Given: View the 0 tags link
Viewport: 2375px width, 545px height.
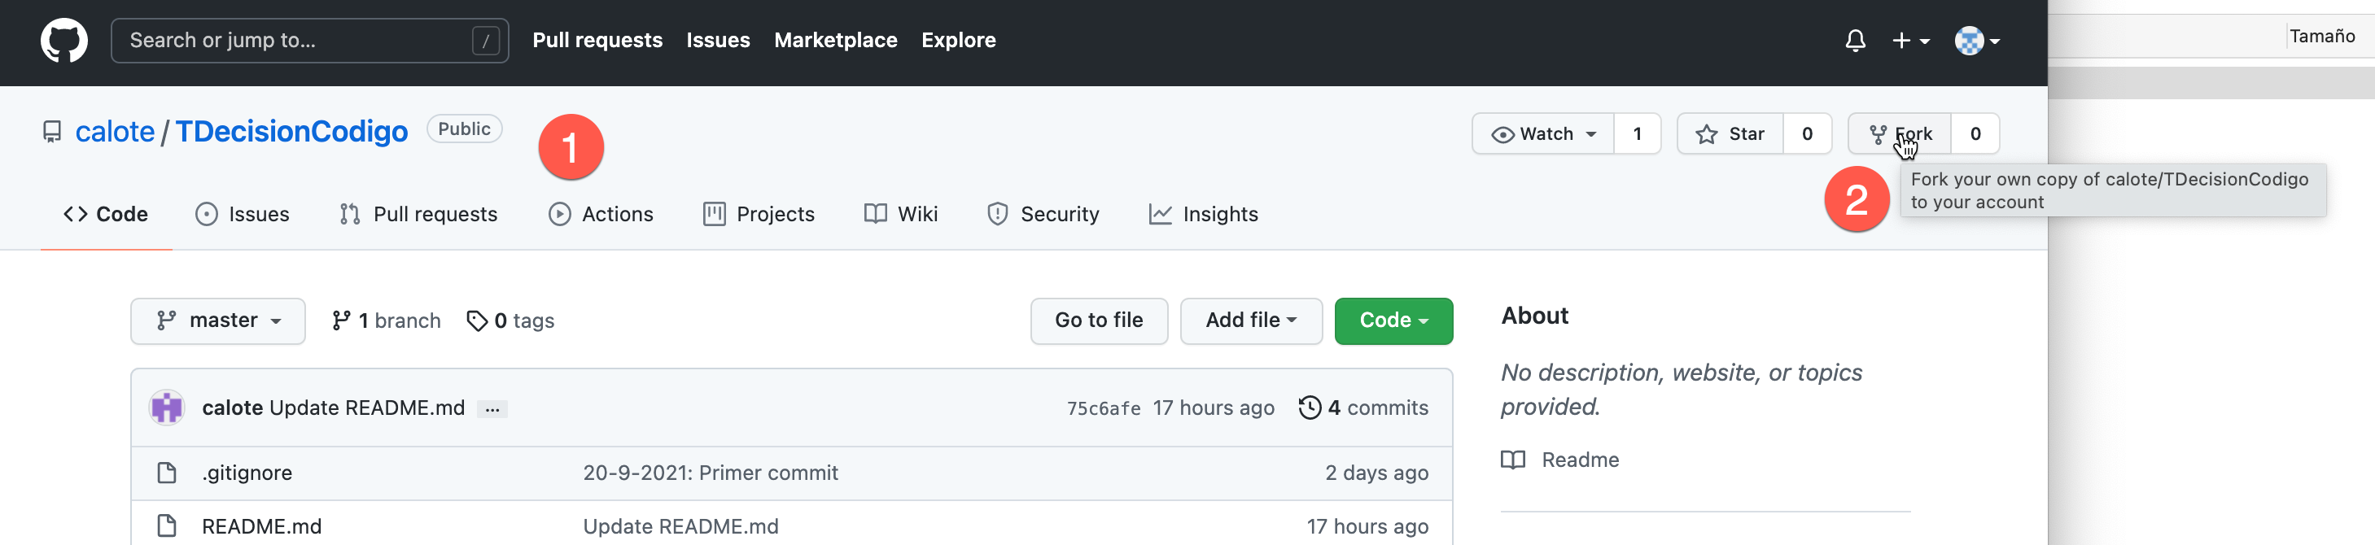Looking at the screenshot, I should click(x=510, y=321).
